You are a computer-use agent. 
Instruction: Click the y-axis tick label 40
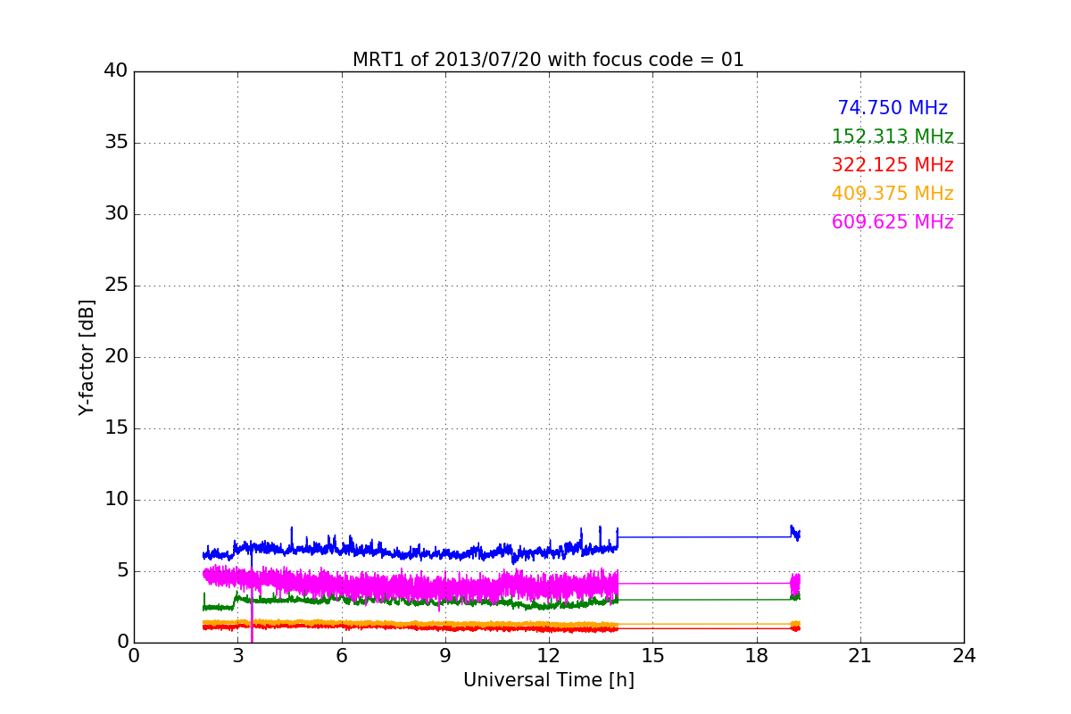pyautogui.click(x=116, y=71)
